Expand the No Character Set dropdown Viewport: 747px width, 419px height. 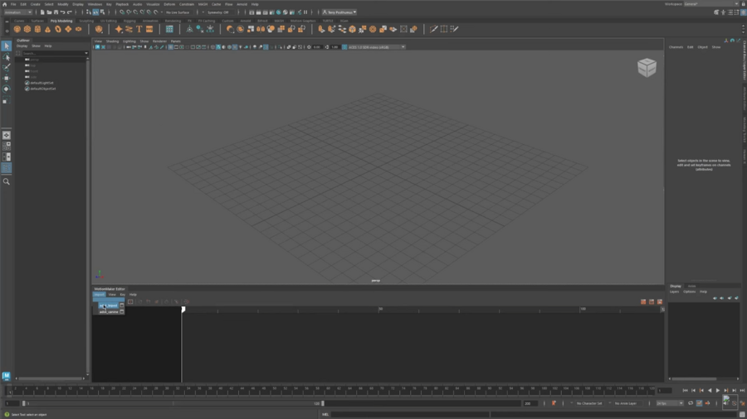click(x=590, y=403)
